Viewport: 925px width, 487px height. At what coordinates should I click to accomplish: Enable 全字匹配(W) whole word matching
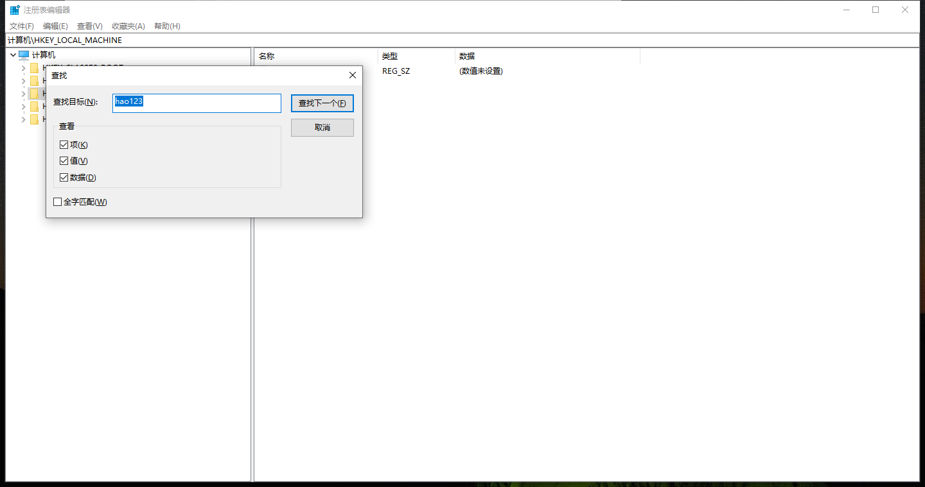(57, 201)
